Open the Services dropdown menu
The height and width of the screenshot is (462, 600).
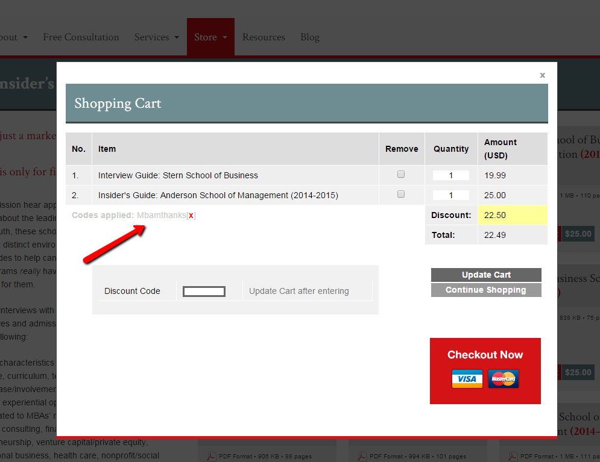point(156,37)
